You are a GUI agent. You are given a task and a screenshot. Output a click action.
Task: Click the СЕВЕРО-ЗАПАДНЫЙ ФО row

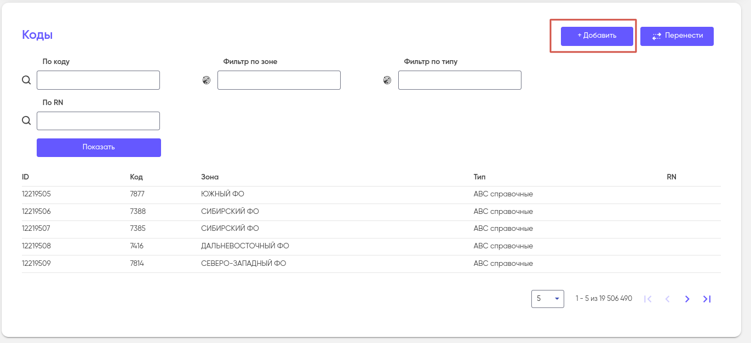(243, 264)
